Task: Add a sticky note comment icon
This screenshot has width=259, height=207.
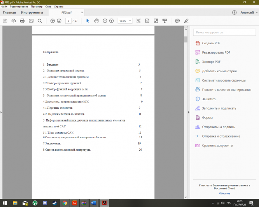Action: point(177,21)
